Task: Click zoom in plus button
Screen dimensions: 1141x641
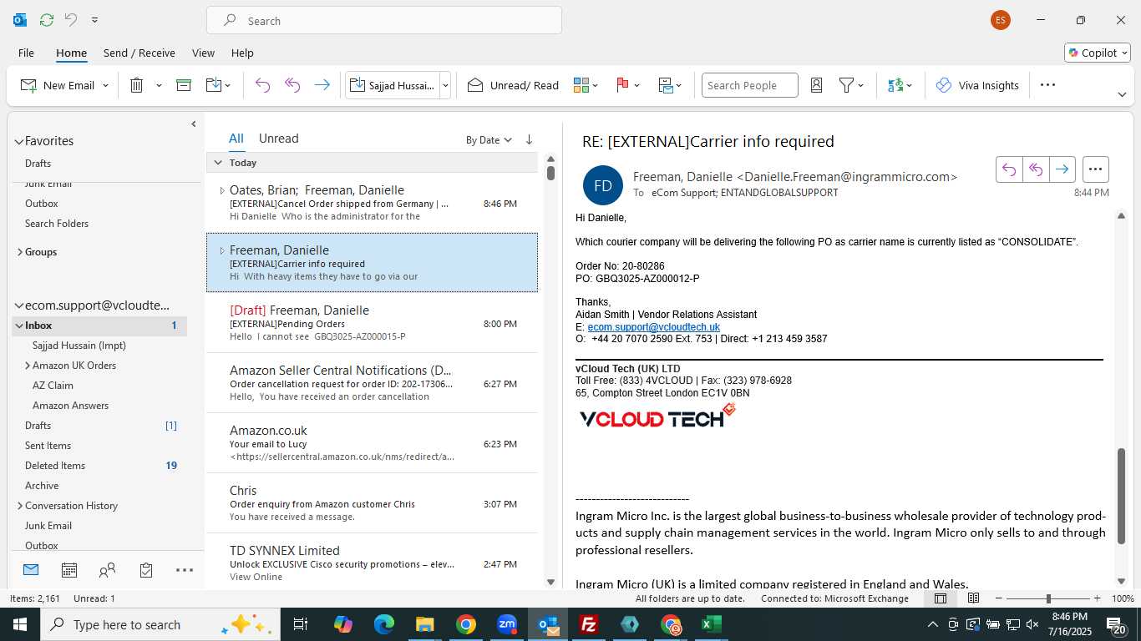Action: click(1097, 598)
